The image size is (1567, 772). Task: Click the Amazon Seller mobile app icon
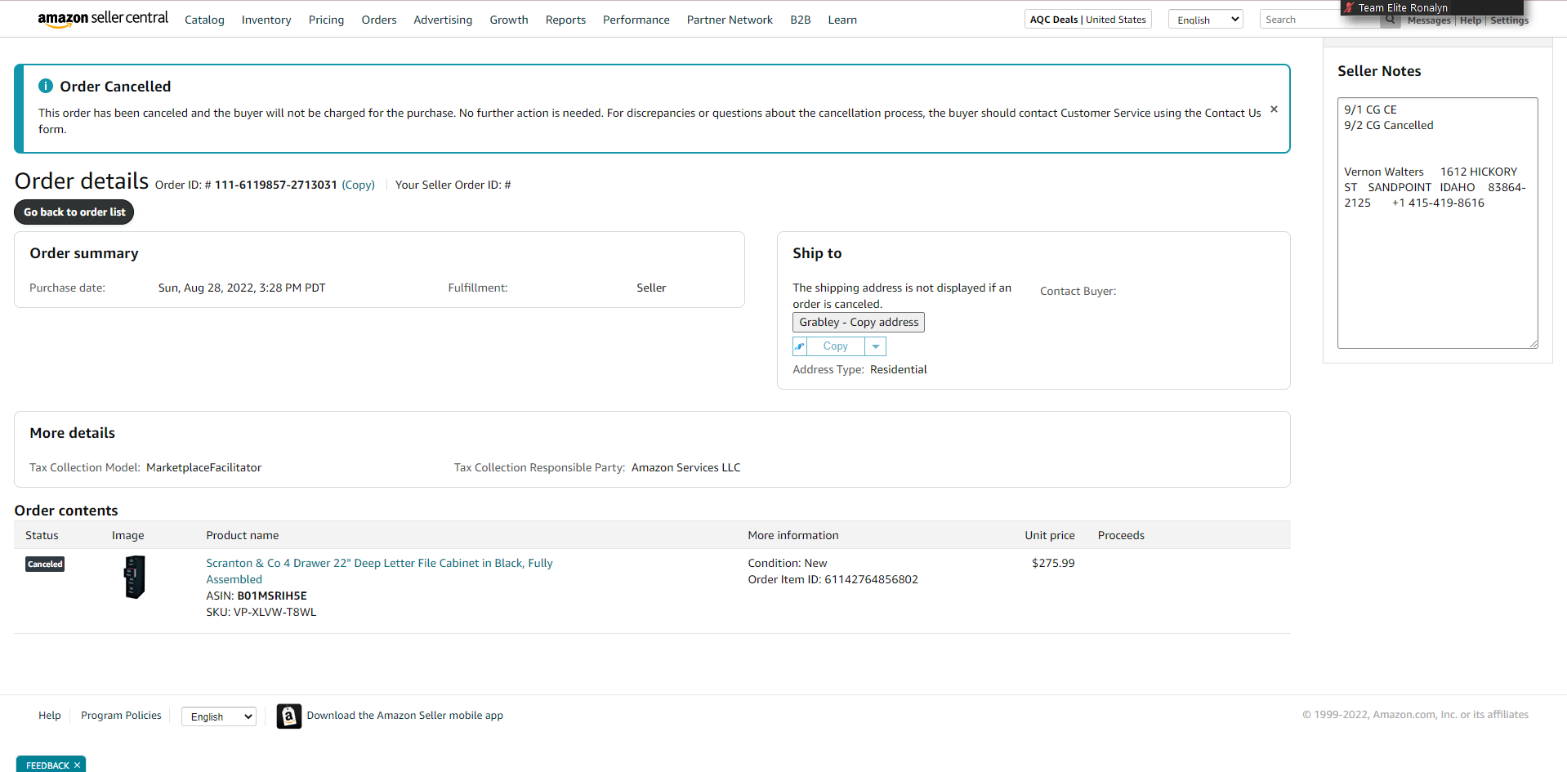pos(288,716)
